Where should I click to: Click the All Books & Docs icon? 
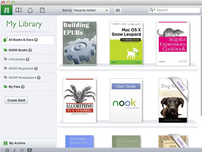pyautogui.click(x=5, y=40)
